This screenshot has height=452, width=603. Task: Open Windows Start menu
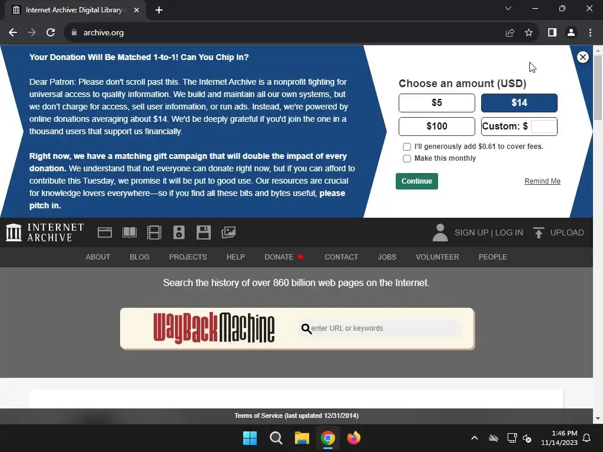tap(250, 438)
